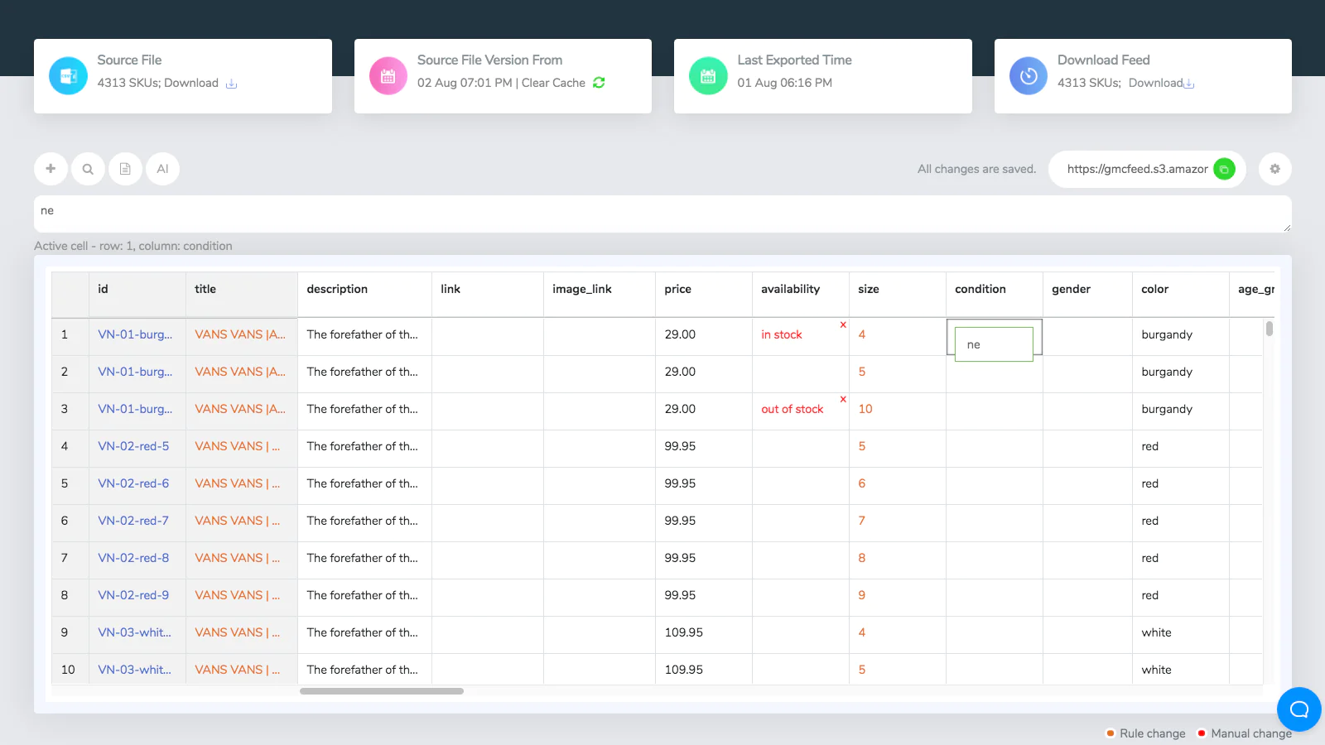Click the Download Feed clock icon
This screenshot has height=745, width=1325.
1029,76
